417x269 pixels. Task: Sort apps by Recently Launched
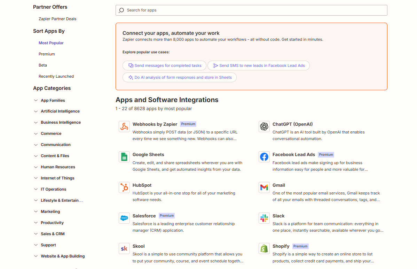[x=56, y=76]
